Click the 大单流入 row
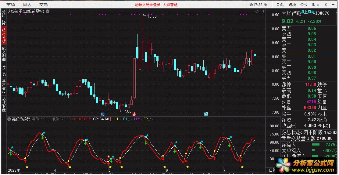Viewport: 339px width, 175px height. pos(309,150)
